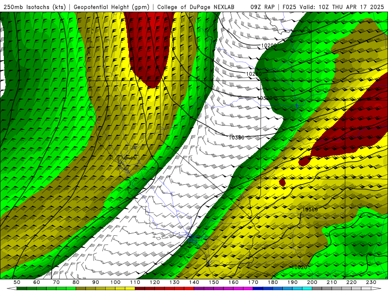Click the 230 value at the legend end
388x291 pixels.
[x=372, y=282]
